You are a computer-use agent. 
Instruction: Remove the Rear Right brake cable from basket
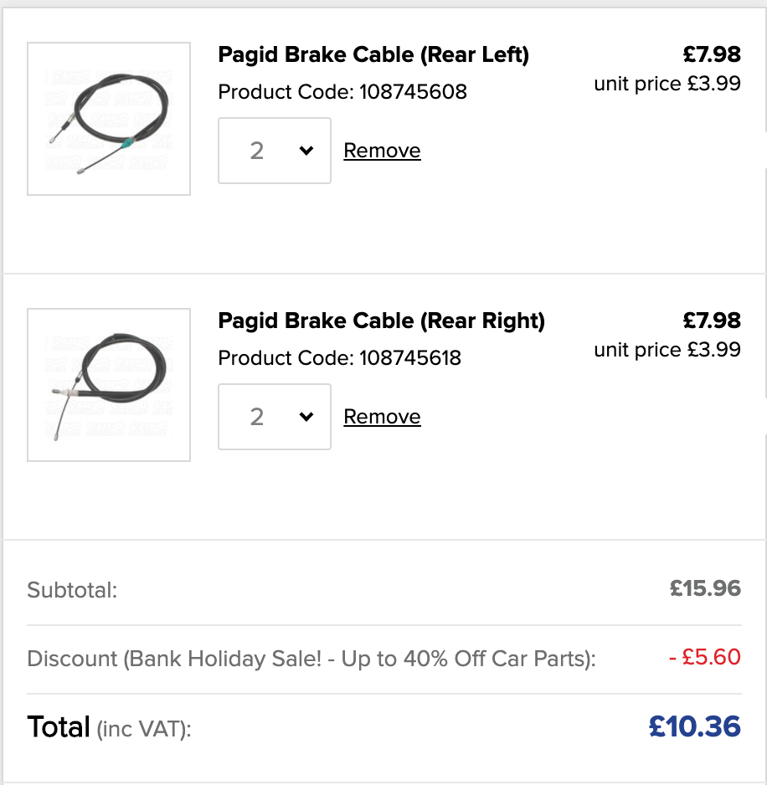point(383,417)
